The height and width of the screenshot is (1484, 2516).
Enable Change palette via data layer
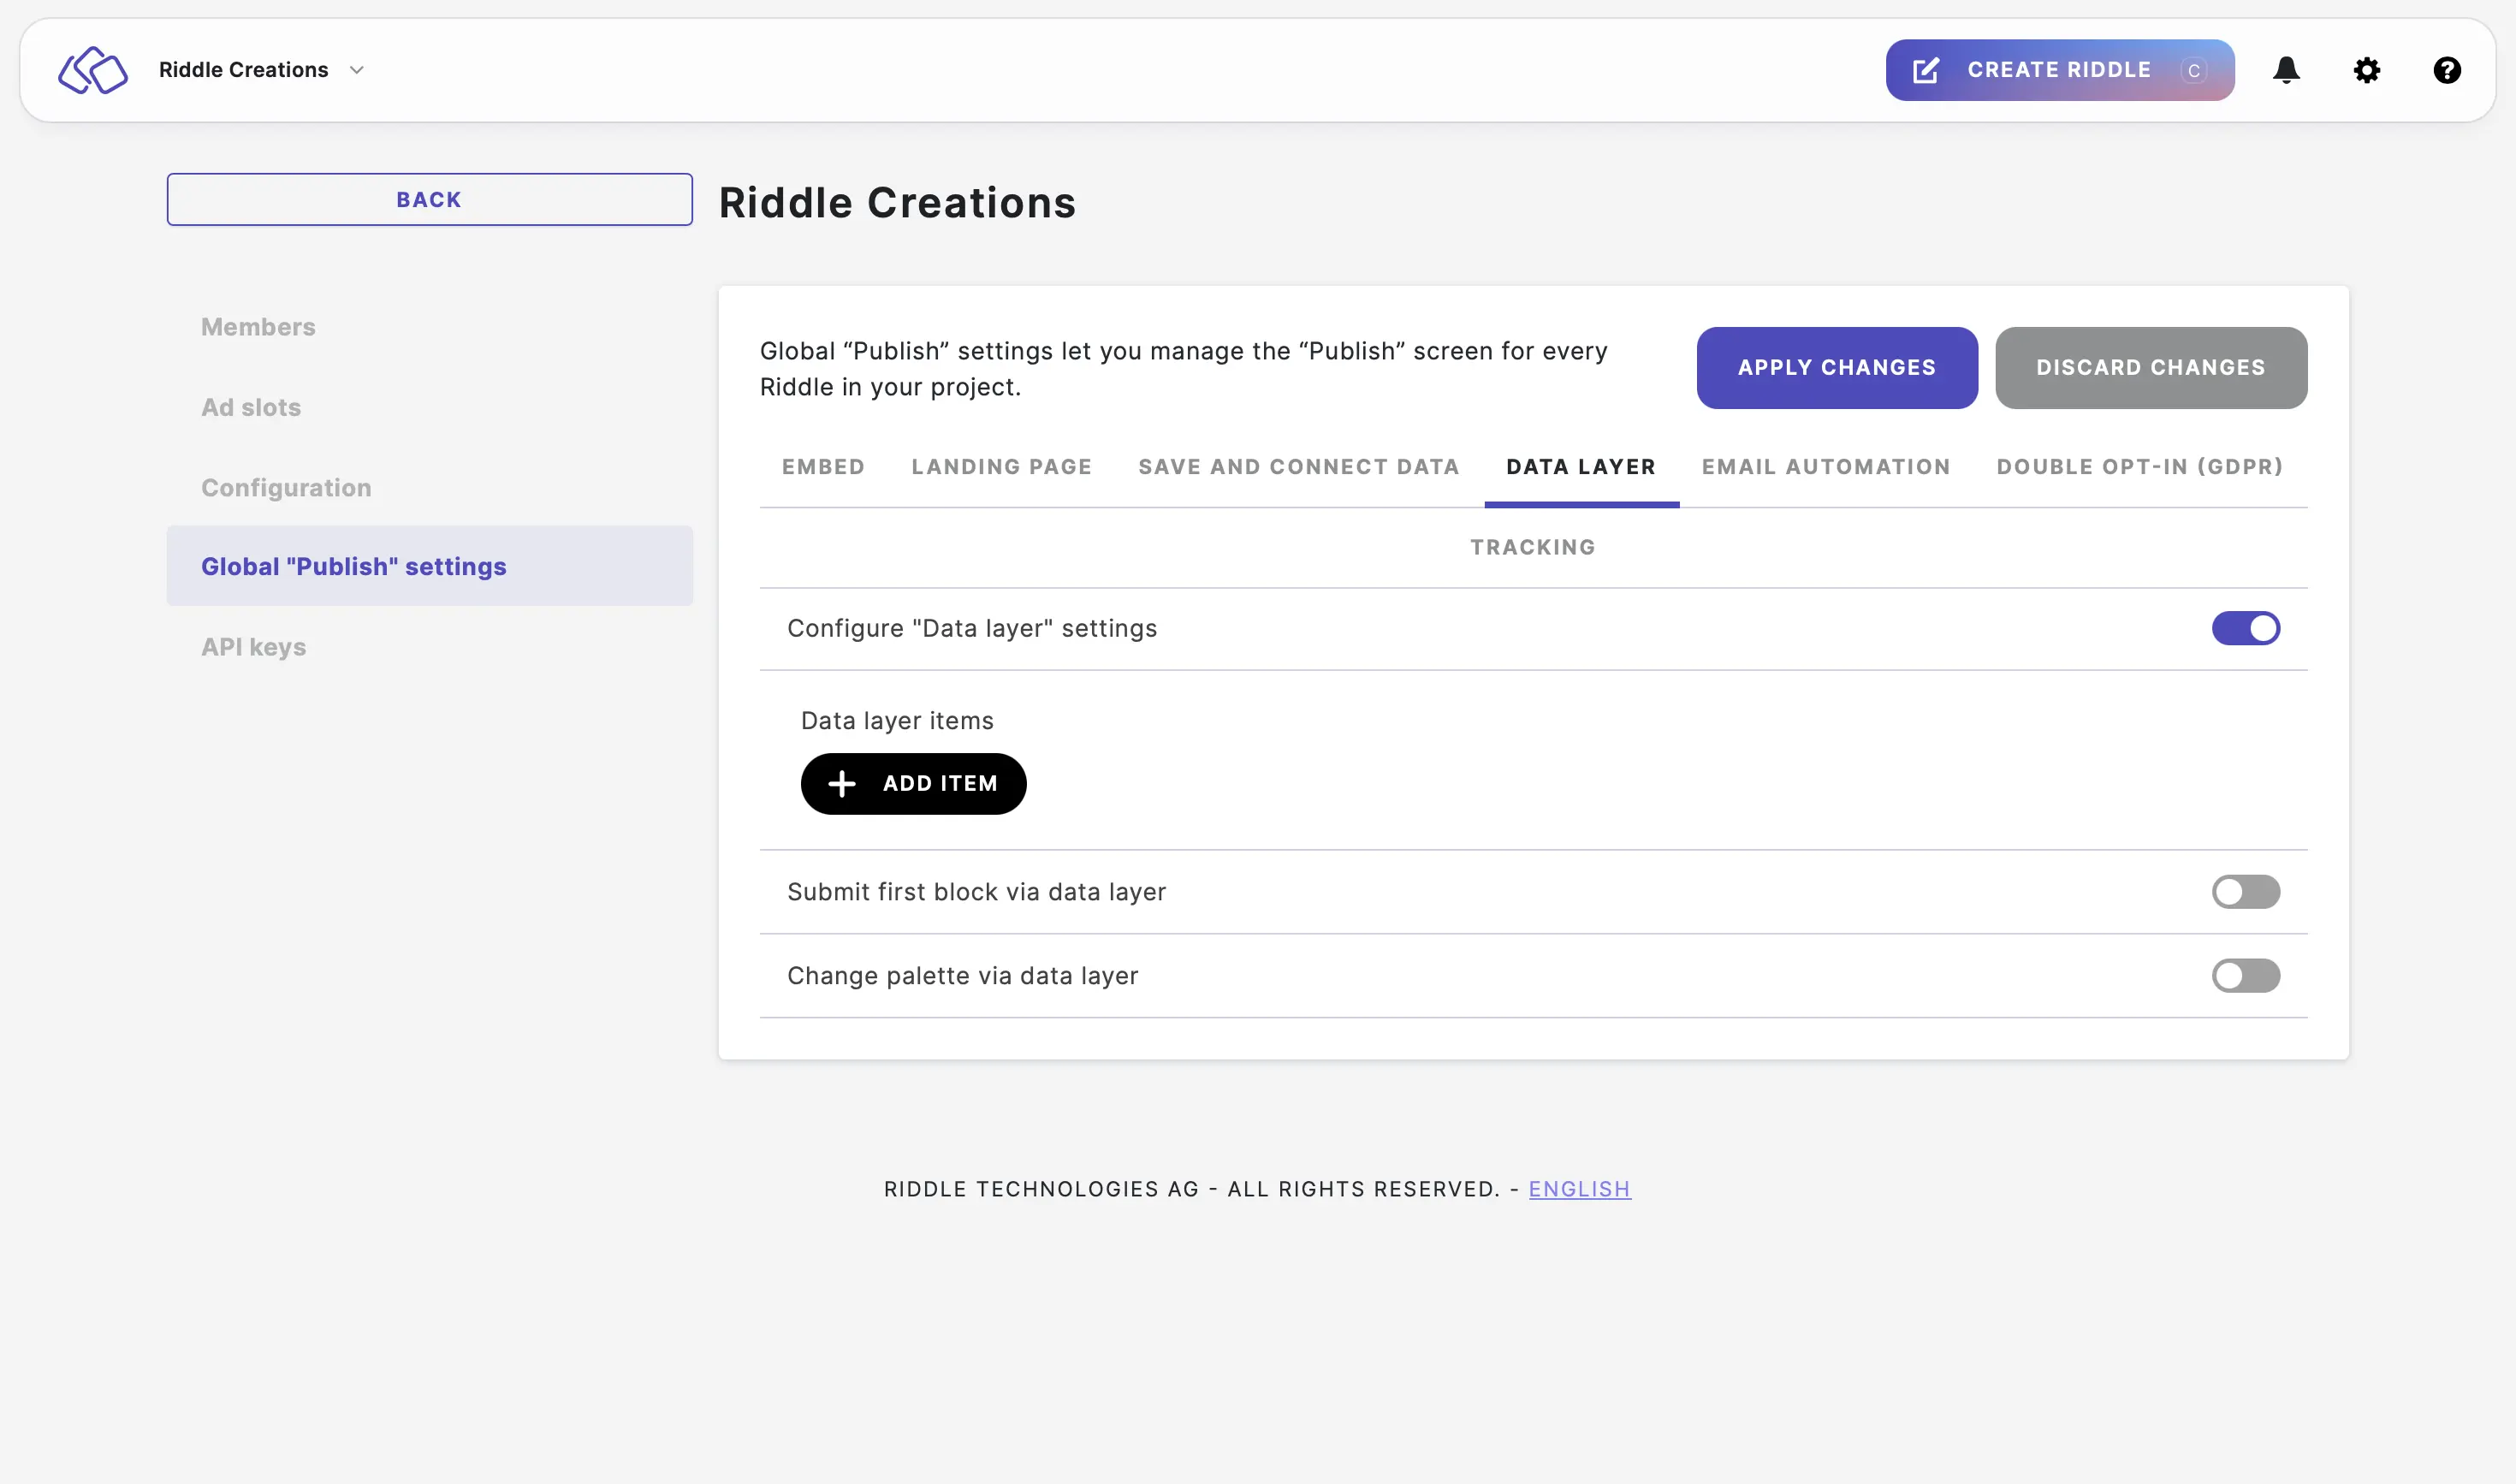(2245, 976)
